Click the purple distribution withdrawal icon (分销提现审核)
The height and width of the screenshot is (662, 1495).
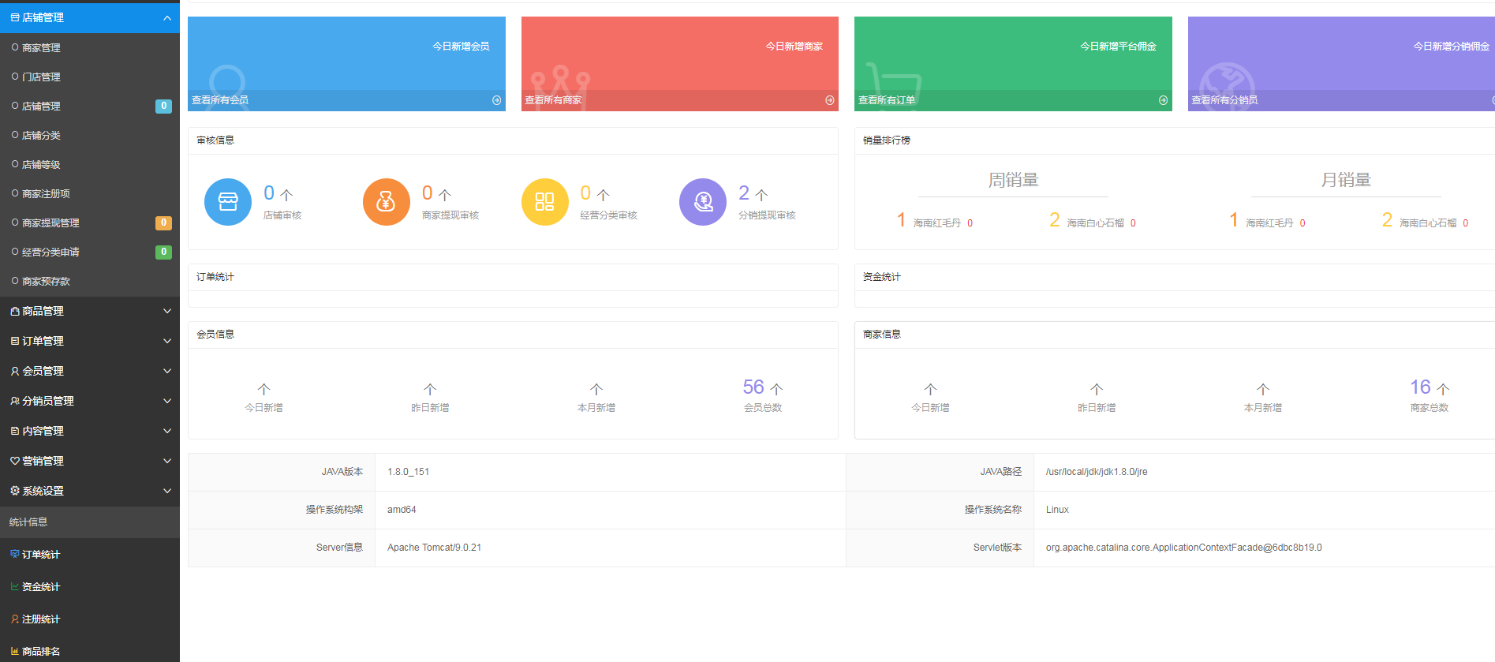(x=703, y=202)
